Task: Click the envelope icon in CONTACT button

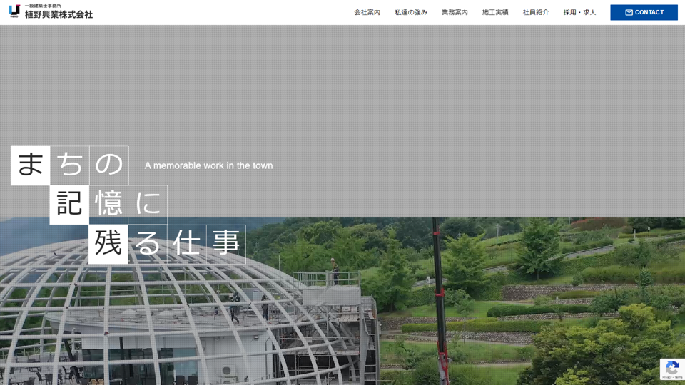Action: [x=629, y=13]
